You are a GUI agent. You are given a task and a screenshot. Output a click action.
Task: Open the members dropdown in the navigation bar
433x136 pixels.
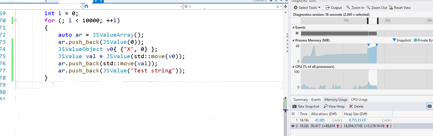tap(281, 6)
